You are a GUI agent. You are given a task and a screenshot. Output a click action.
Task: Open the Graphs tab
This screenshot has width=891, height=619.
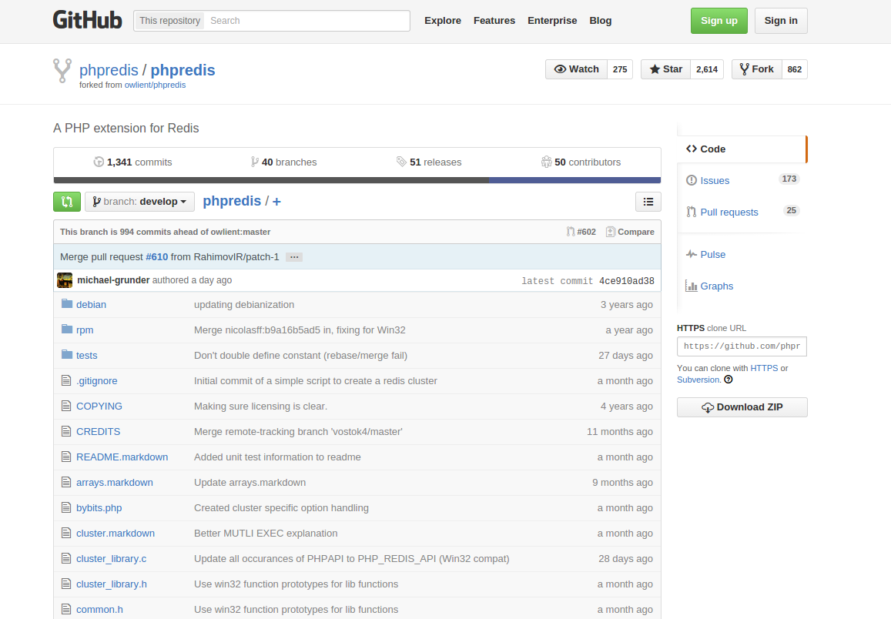(742, 286)
